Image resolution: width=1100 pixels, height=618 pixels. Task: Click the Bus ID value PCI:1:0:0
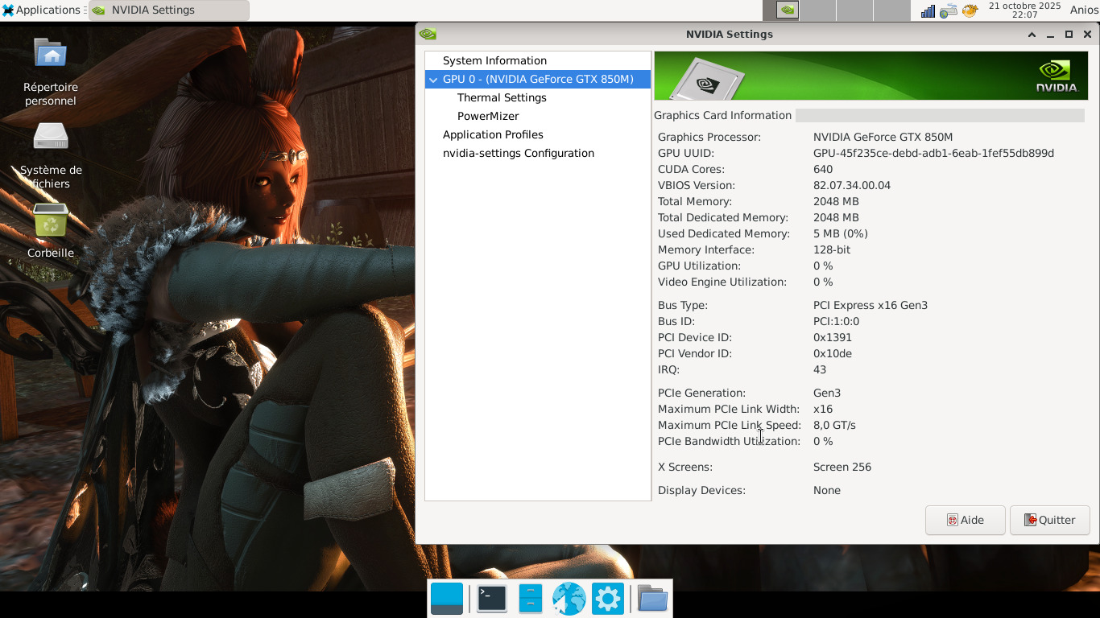point(836,321)
